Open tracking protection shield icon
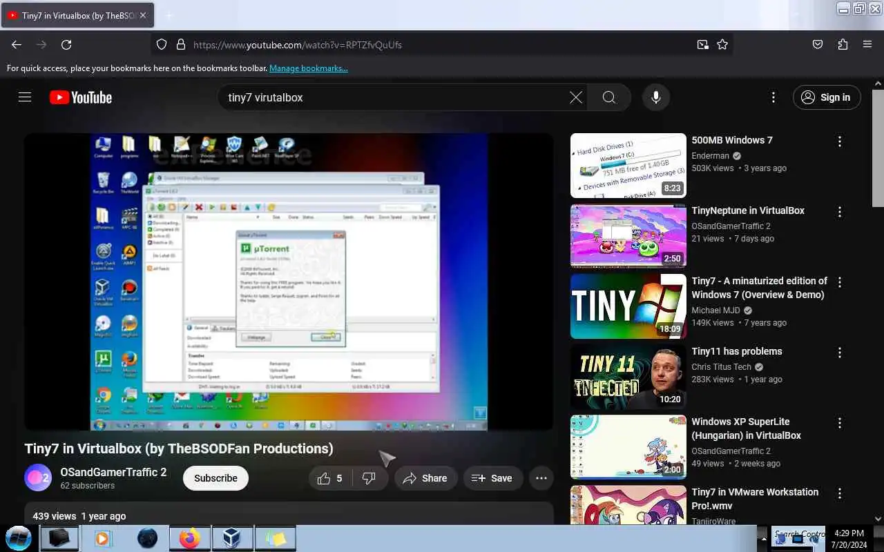884x552 pixels. (x=162, y=45)
